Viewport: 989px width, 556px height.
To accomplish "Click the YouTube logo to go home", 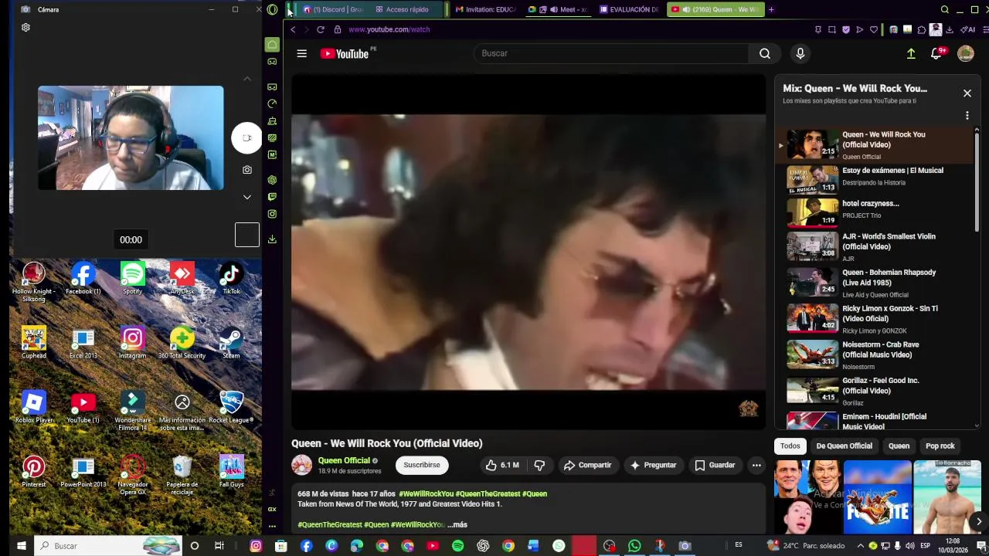I will coord(345,53).
